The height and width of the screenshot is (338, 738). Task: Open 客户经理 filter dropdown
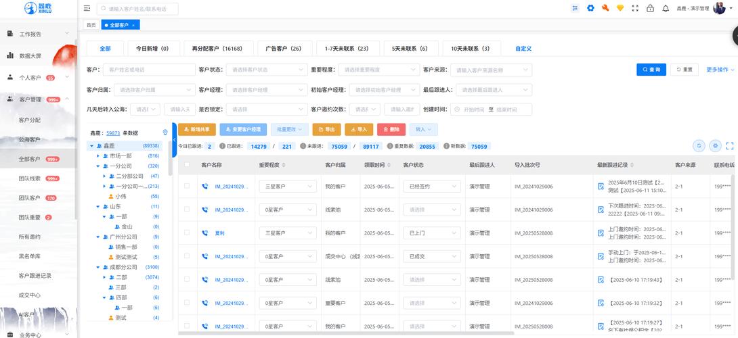click(266, 89)
